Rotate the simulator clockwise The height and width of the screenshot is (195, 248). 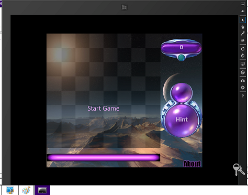tap(243, 49)
